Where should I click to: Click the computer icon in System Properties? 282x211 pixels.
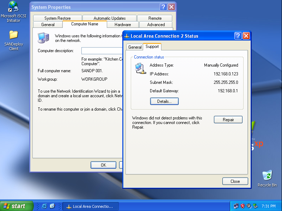(x=43, y=38)
